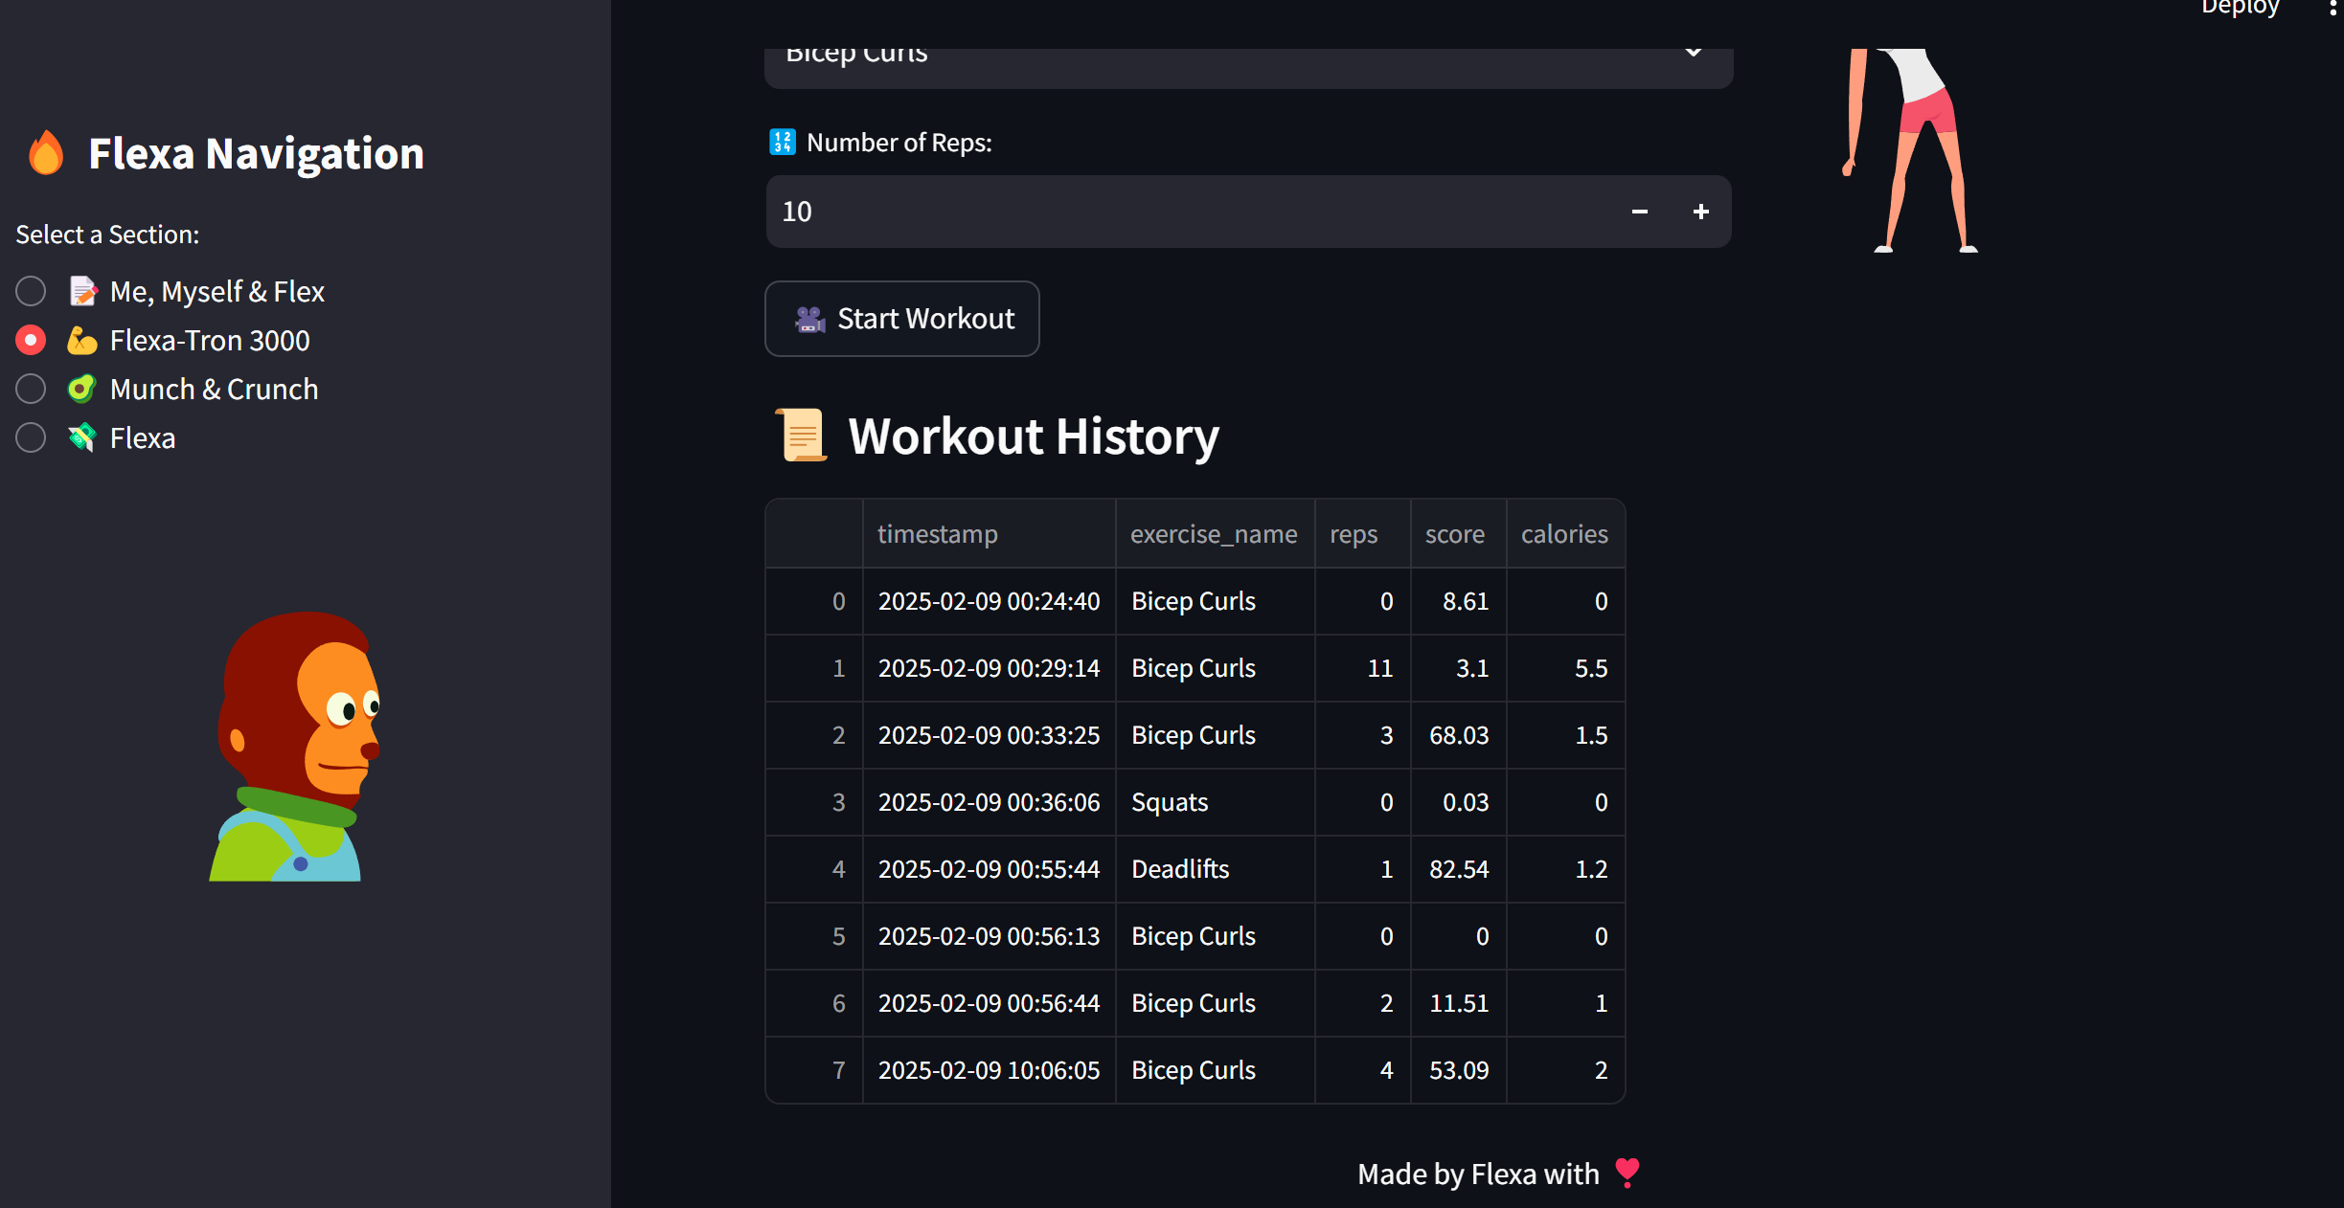Select the Munch & Crunch radio option

click(31, 389)
